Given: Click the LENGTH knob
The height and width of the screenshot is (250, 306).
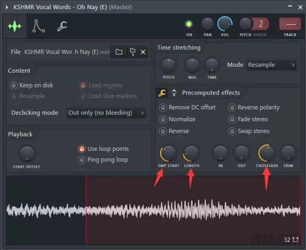Looking at the screenshot, I should point(191,153).
